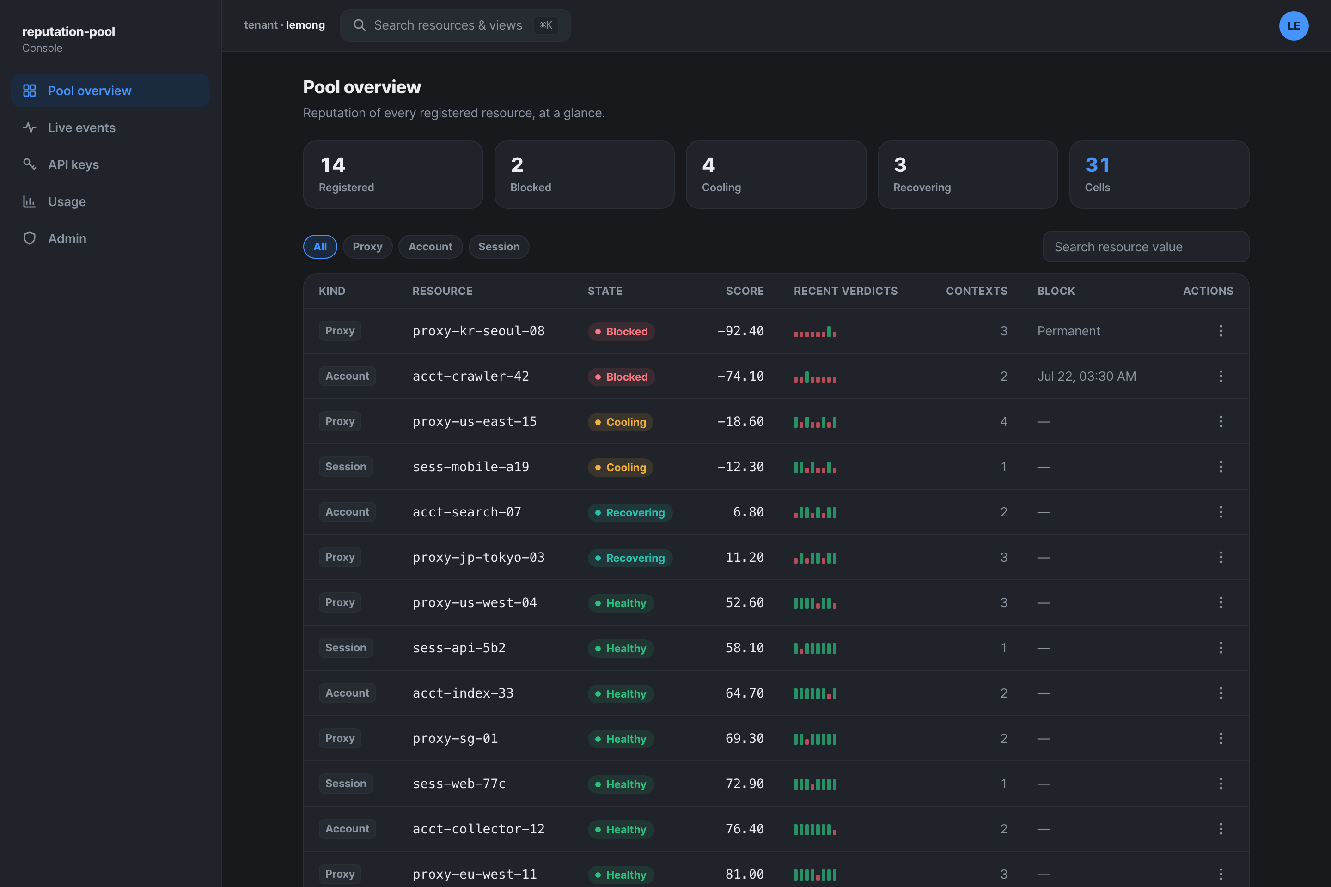Click the ⌘K shortcut badge
The width and height of the screenshot is (1331, 887).
click(545, 25)
